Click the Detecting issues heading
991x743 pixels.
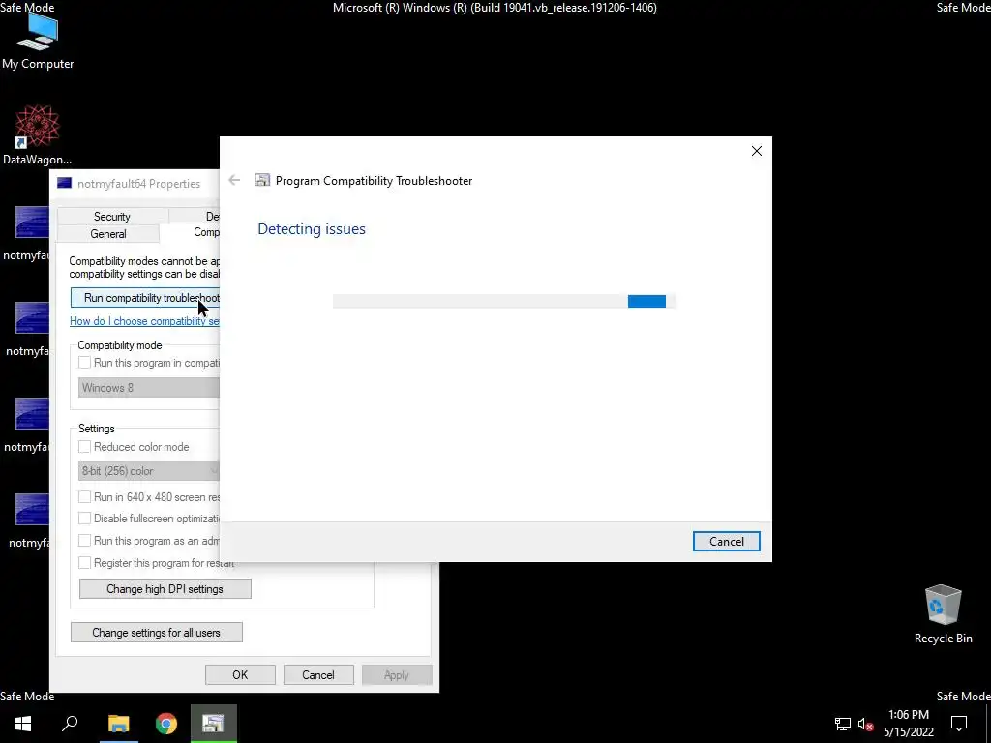coord(312,228)
